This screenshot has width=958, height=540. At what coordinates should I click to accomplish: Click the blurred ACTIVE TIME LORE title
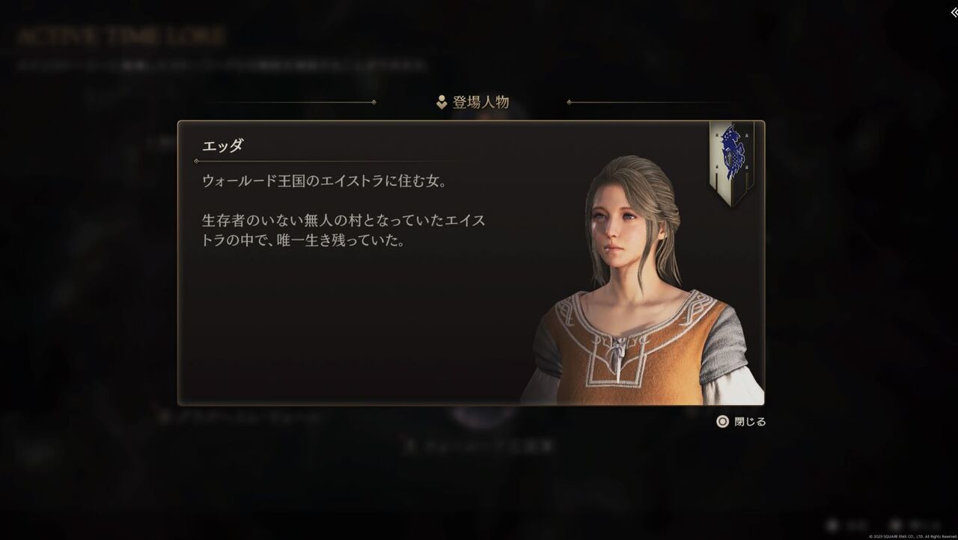(120, 37)
